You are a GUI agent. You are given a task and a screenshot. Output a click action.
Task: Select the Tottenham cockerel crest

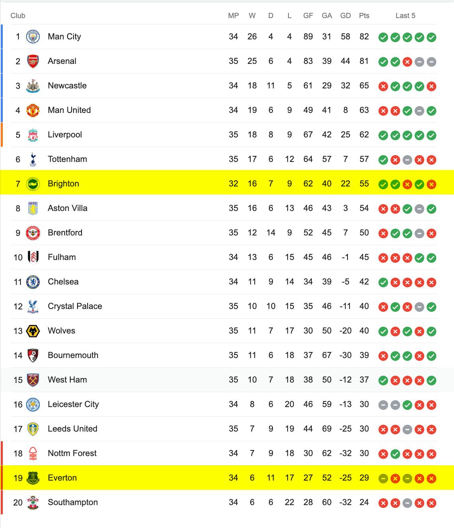pos(33,159)
